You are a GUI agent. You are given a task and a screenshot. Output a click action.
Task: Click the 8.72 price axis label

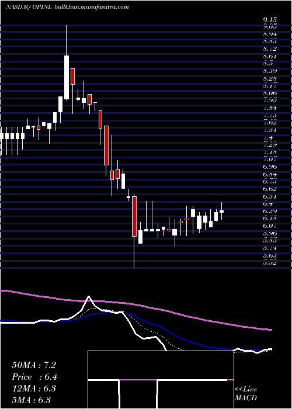pyautogui.click(x=270, y=48)
